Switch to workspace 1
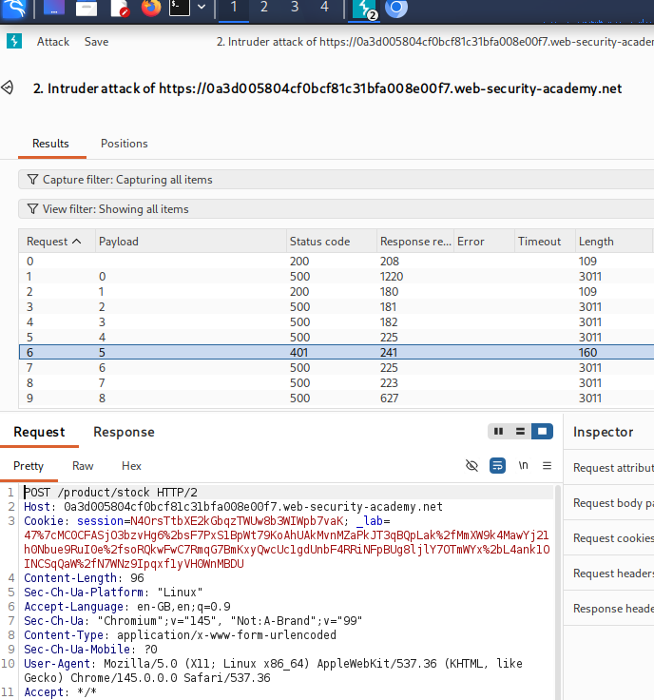The image size is (654, 700). (x=234, y=8)
